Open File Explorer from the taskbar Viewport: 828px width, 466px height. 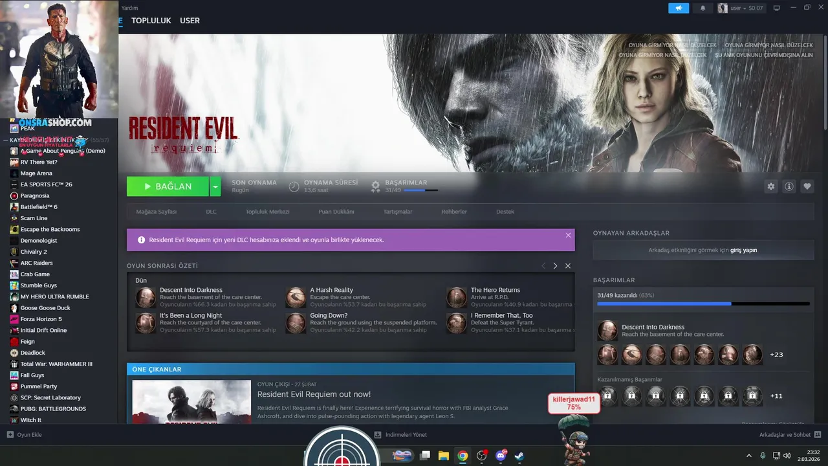443,456
